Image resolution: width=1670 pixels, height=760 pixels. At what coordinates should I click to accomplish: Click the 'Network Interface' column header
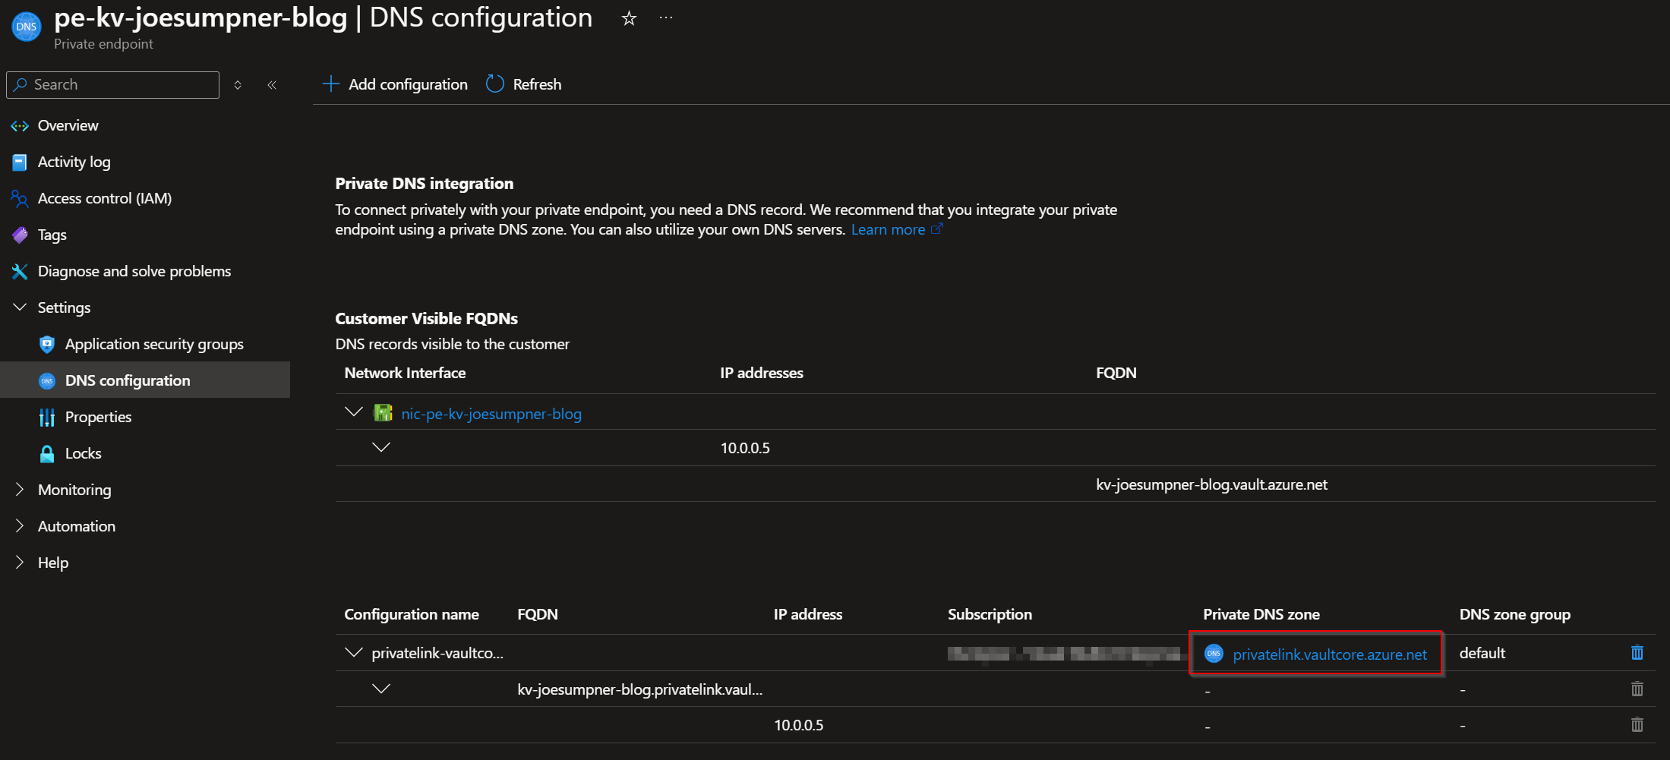tap(405, 373)
